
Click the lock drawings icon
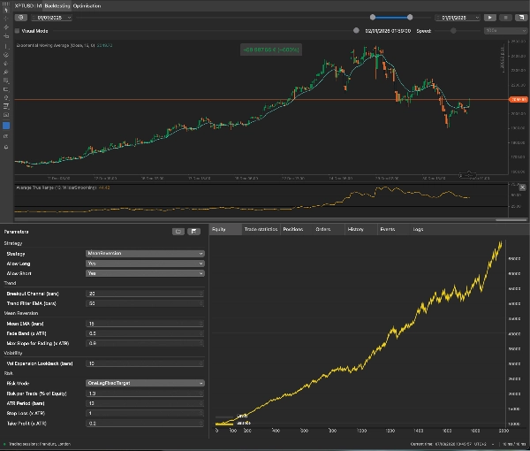(x=6, y=147)
